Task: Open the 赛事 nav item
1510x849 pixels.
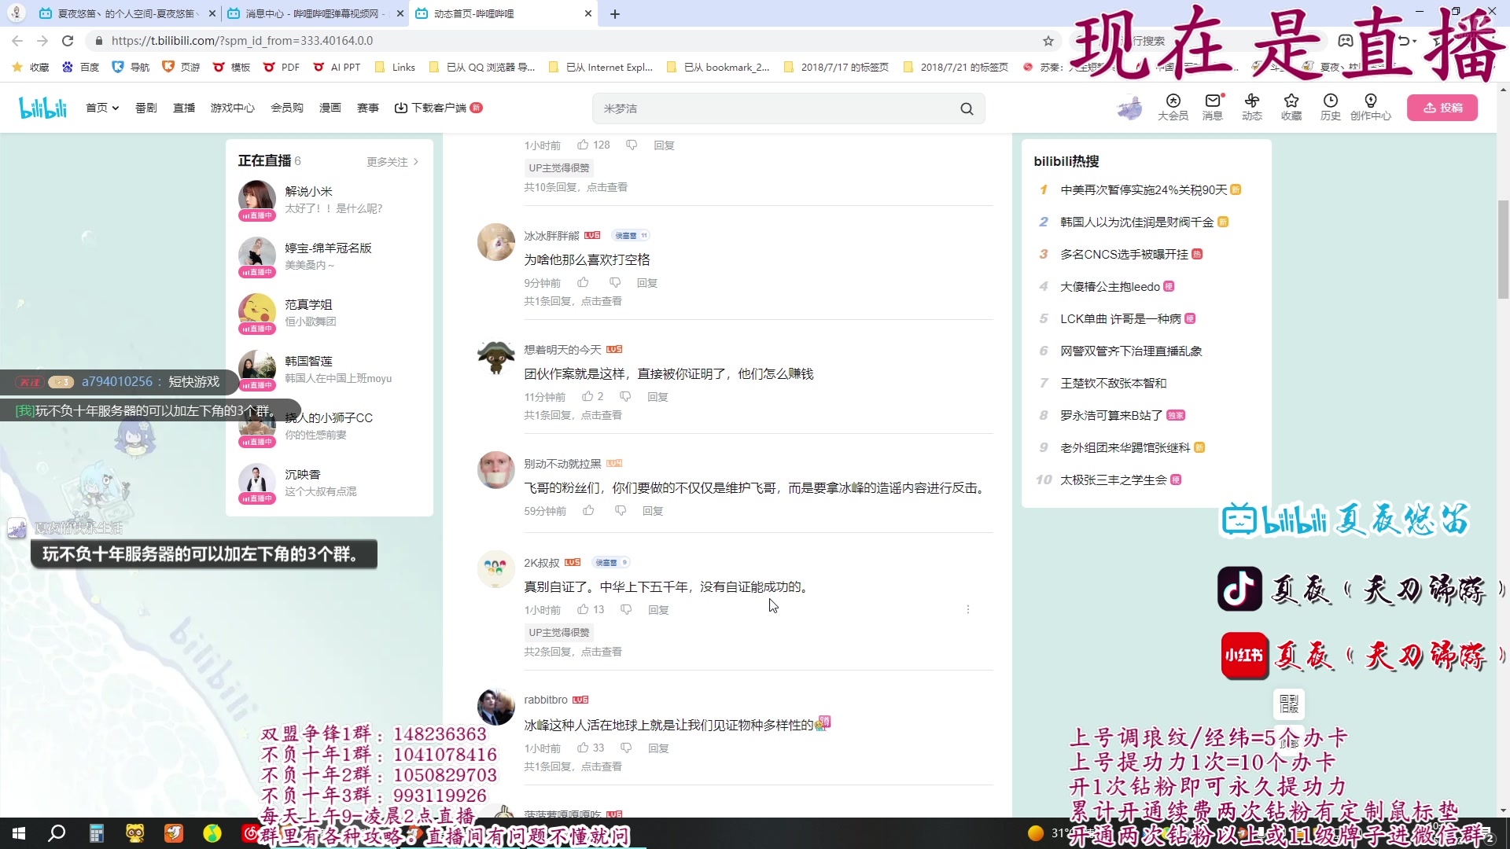Action: (368, 108)
